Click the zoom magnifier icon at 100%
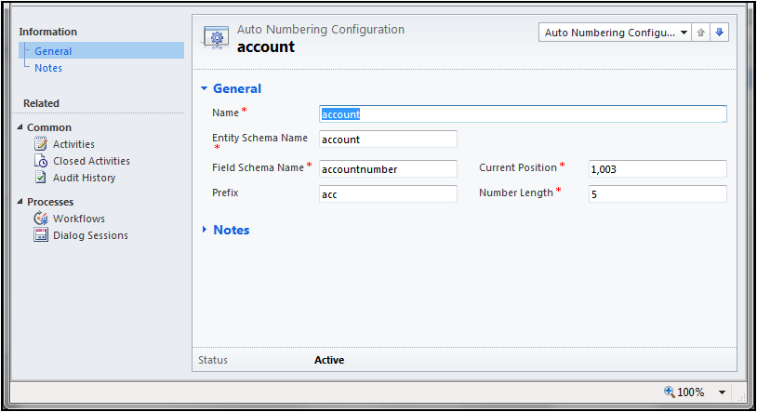The image size is (757, 412). 670,392
